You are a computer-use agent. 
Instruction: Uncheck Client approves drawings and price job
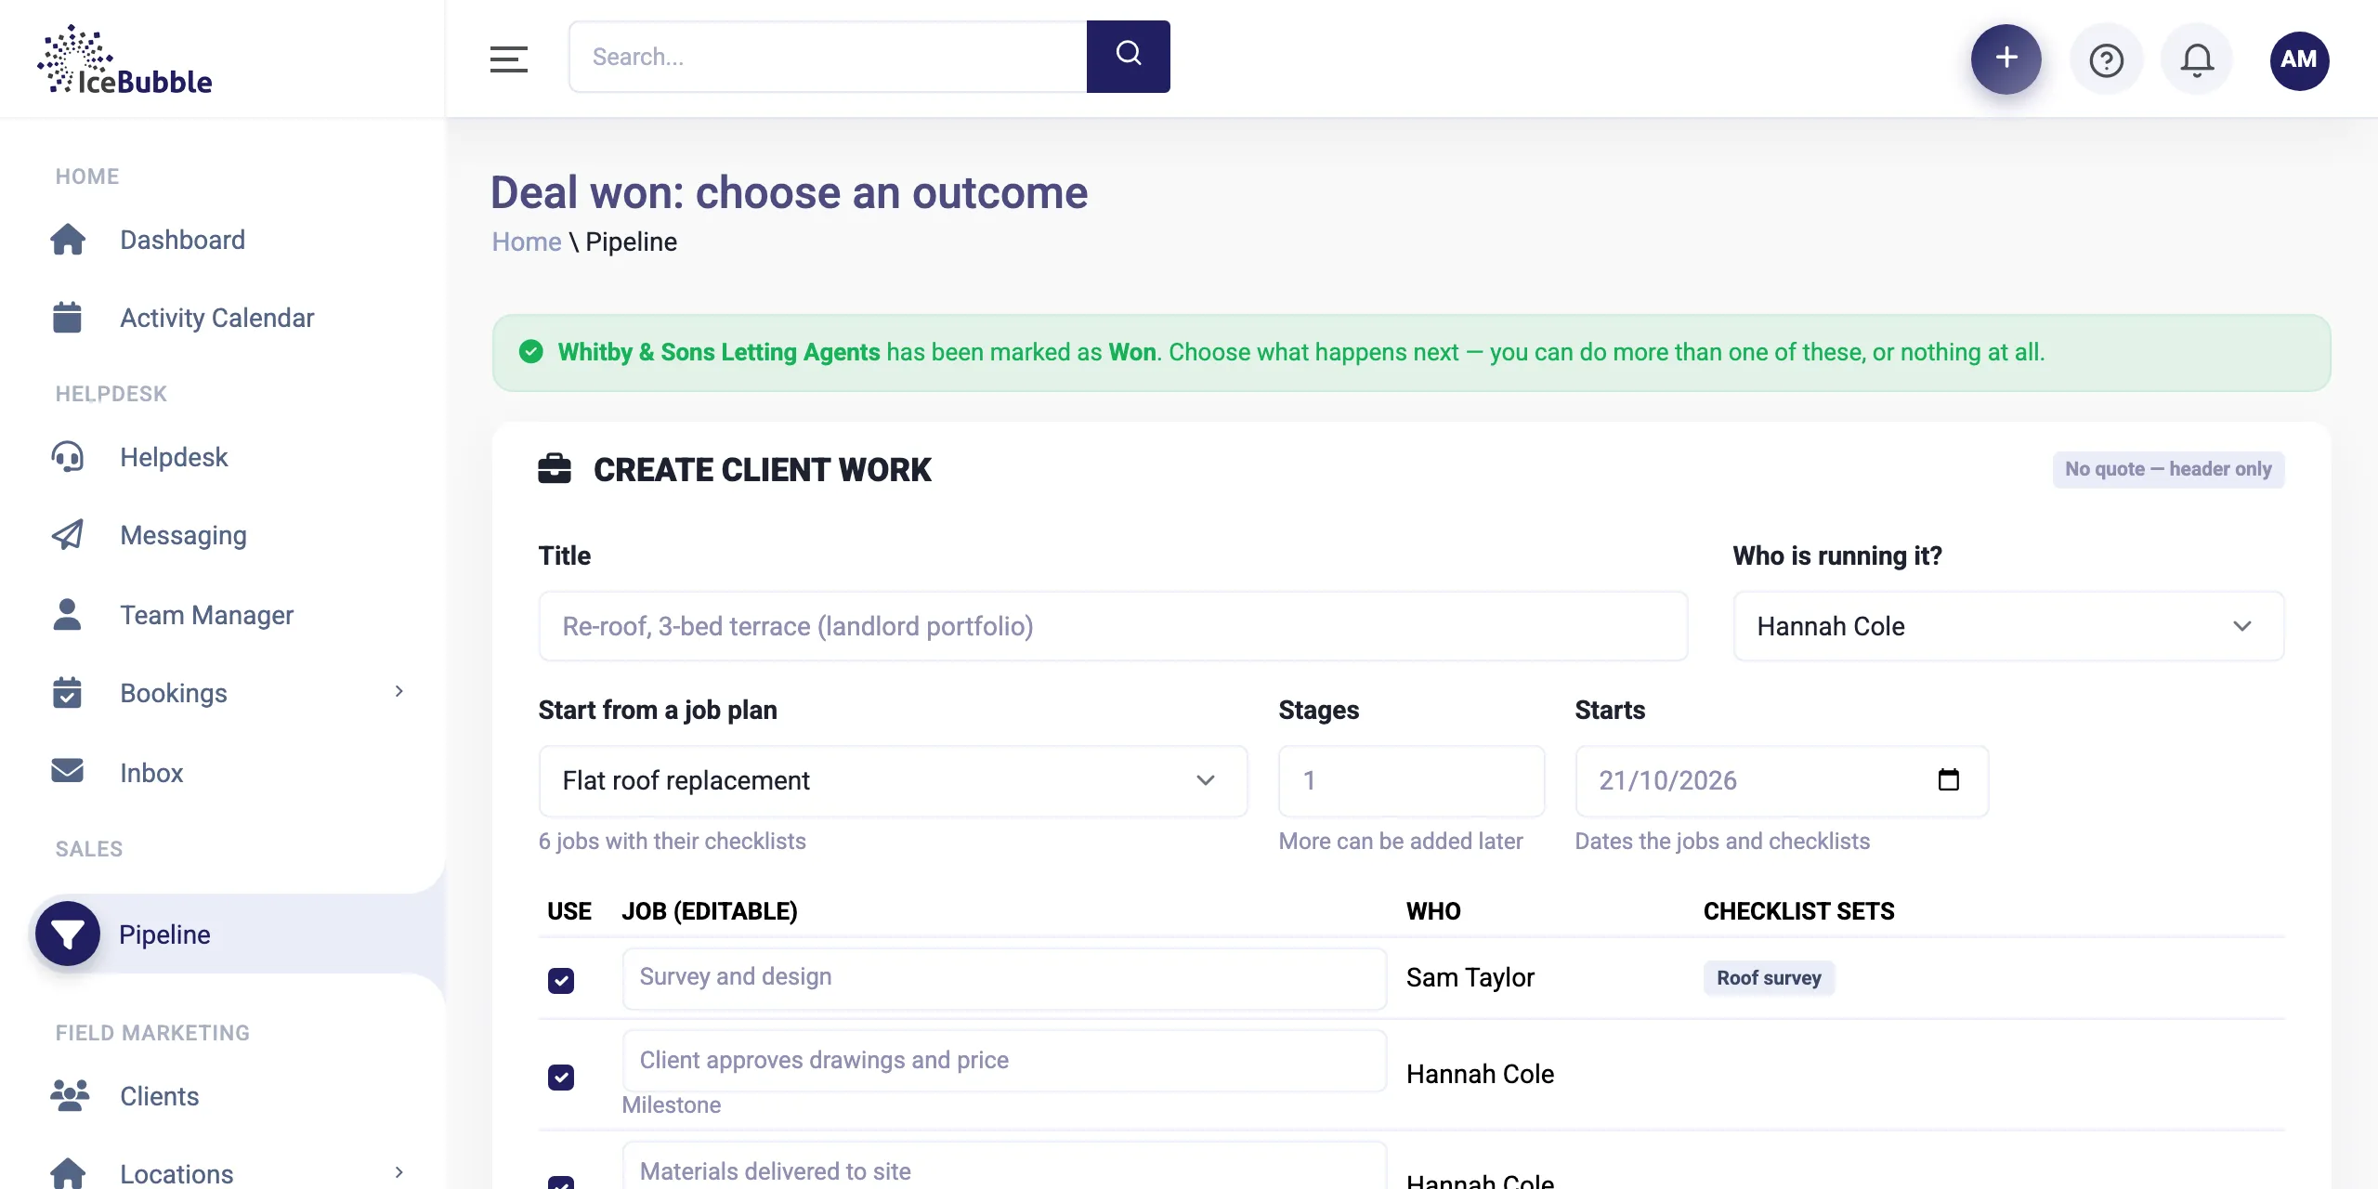[561, 1078]
